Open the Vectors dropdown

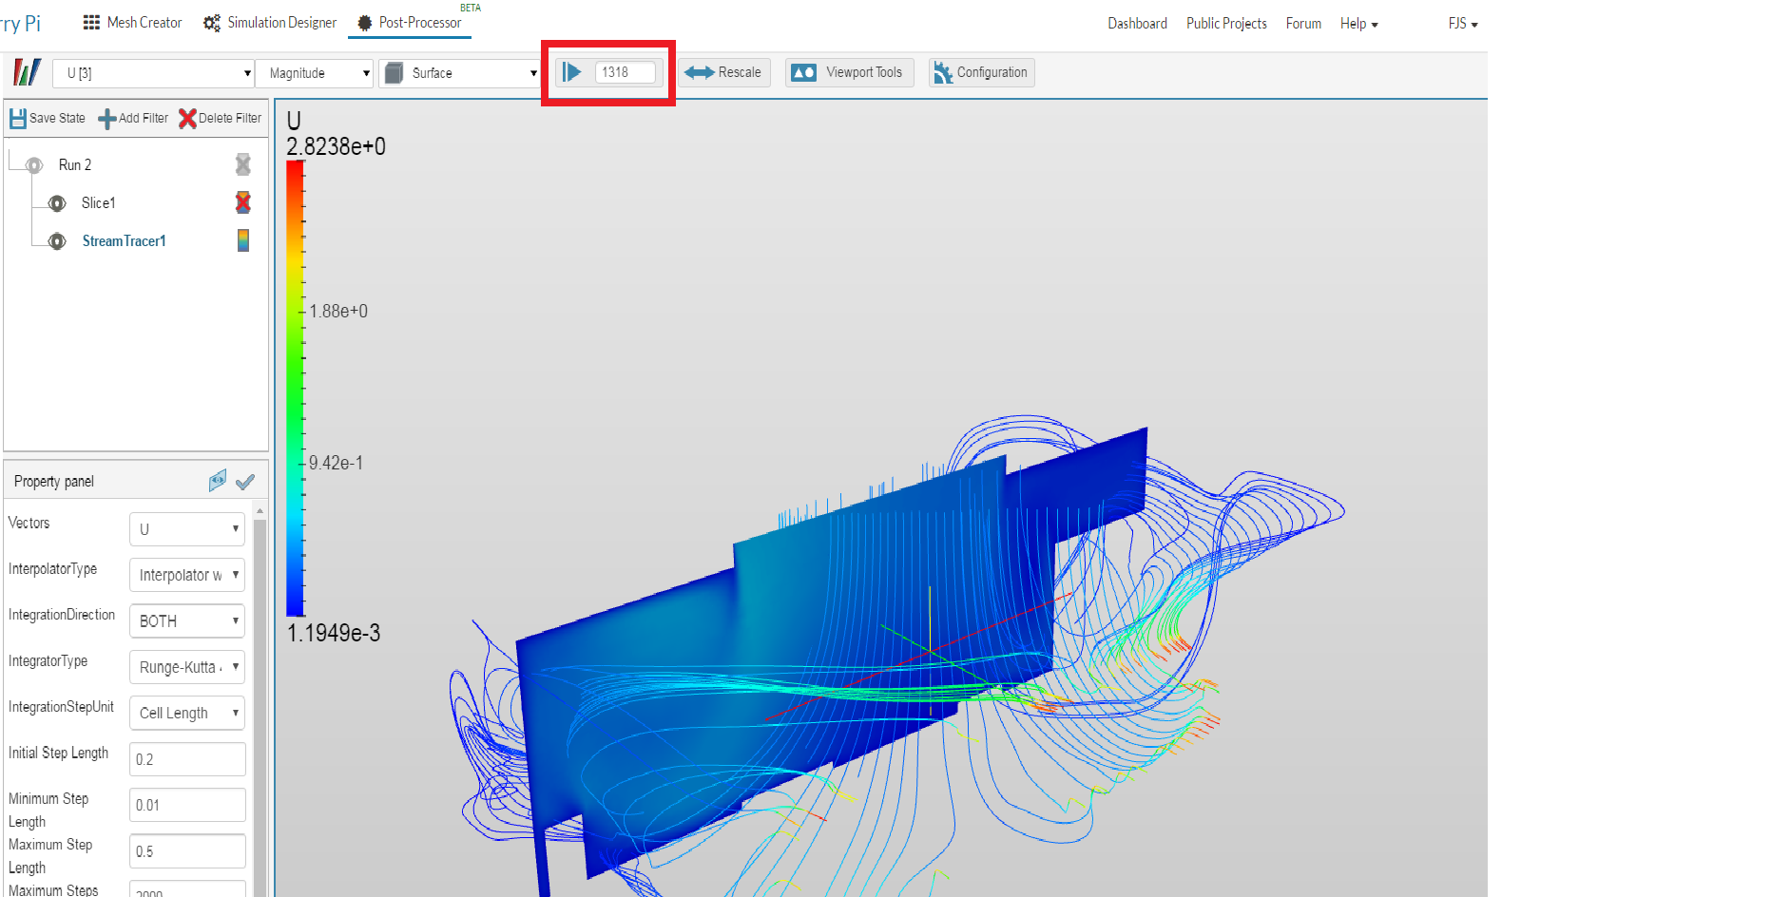[187, 529]
